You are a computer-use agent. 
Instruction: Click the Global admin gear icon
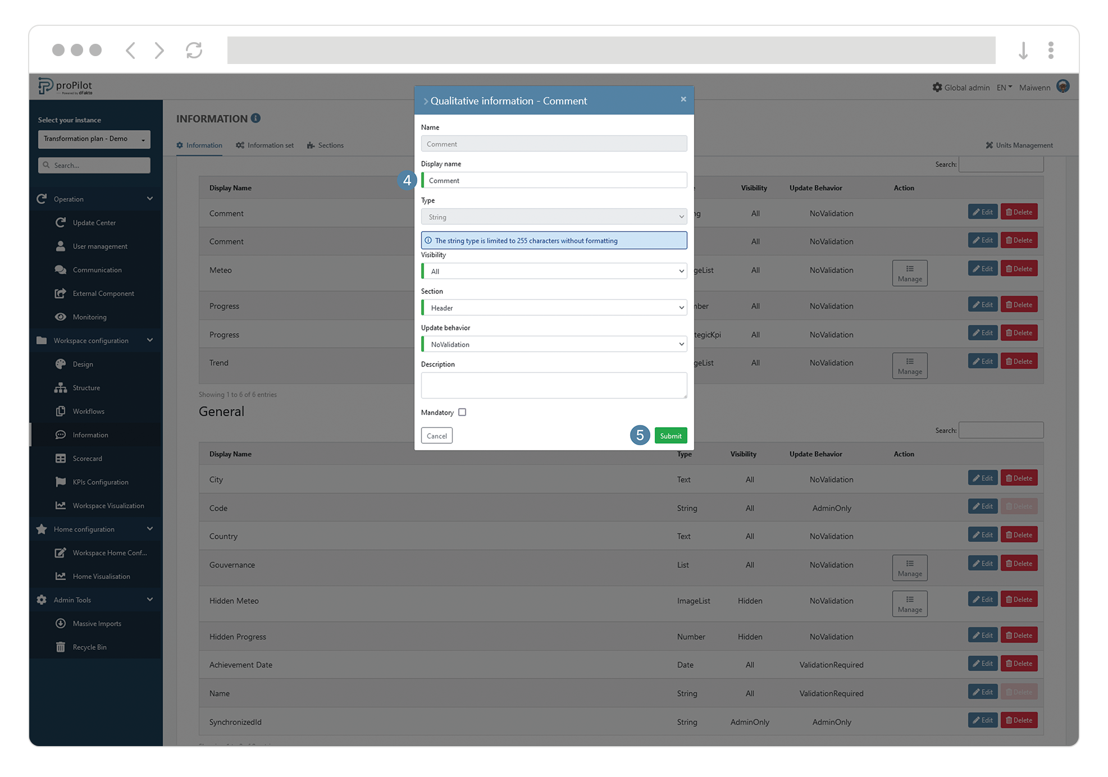coord(937,87)
